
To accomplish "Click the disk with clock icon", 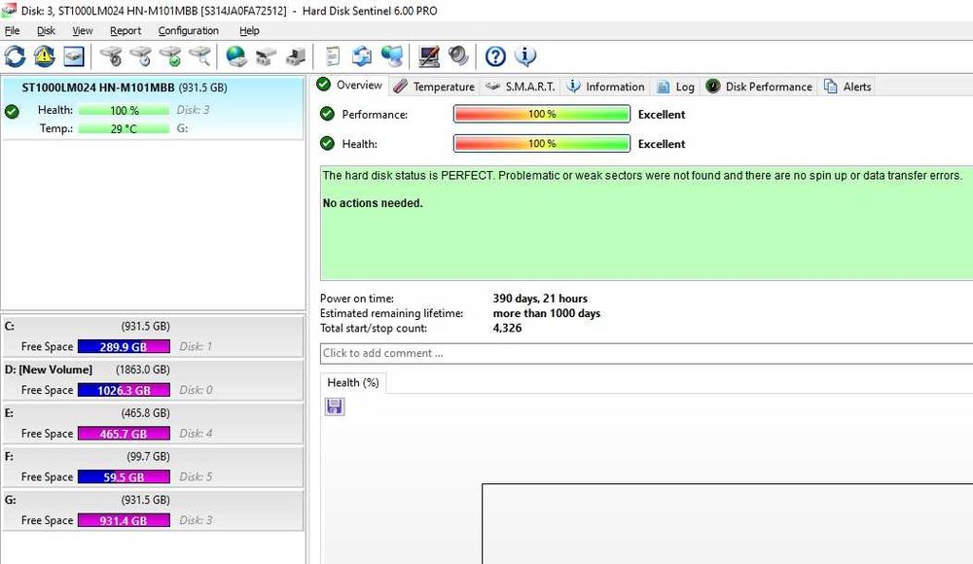I will [141, 56].
